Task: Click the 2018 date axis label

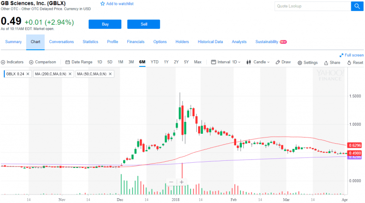Action: 175,200
